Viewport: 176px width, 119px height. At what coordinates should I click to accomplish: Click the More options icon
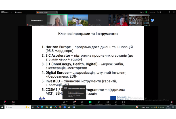click(x=123, y=102)
